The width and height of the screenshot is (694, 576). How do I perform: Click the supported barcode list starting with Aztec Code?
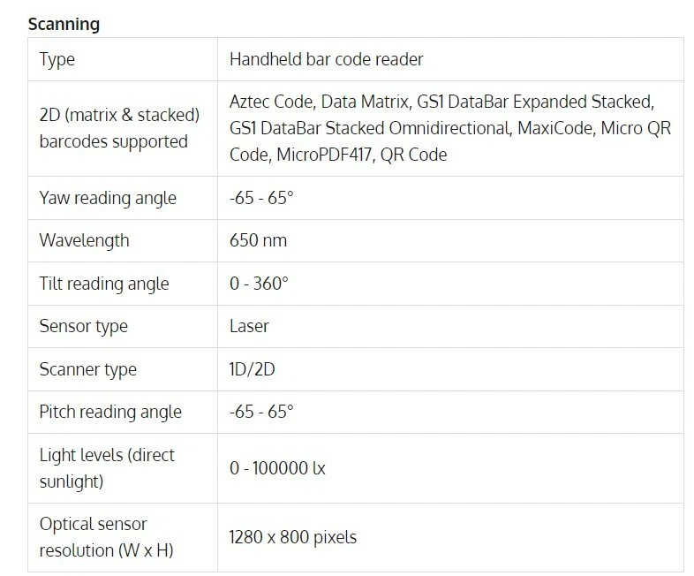click(x=449, y=128)
